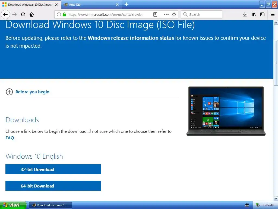Click the Windows 10 laptop image
278x209 pixels.
click(226, 111)
